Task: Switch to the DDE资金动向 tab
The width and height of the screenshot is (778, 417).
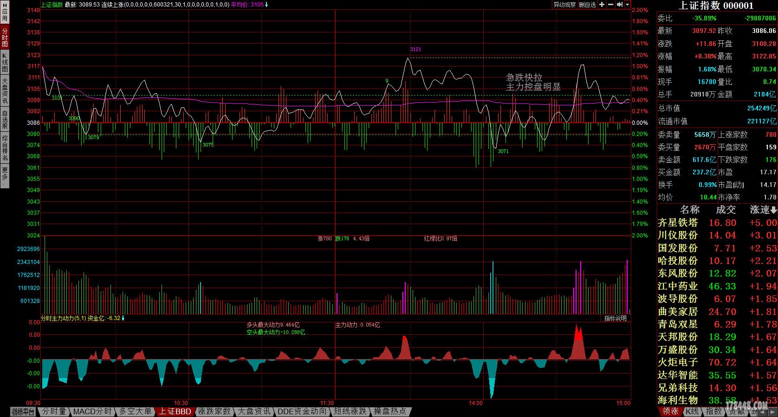Action: point(302,411)
